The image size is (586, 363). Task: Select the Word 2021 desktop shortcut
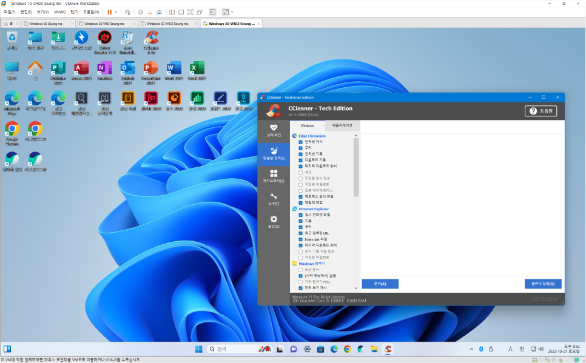(174, 71)
